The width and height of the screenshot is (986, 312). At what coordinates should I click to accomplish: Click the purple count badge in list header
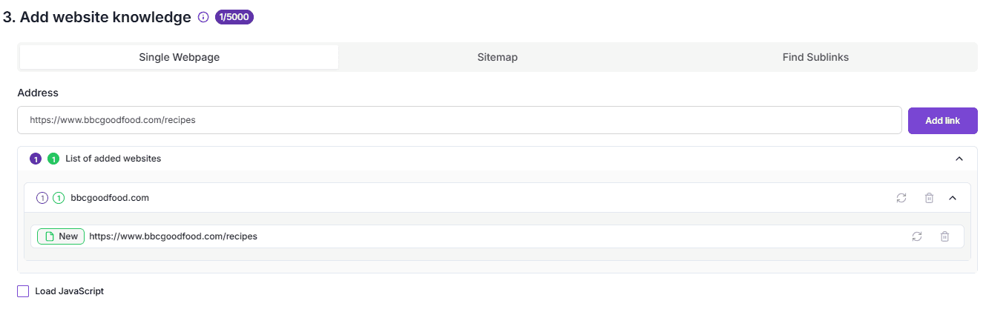[x=36, y=159]
